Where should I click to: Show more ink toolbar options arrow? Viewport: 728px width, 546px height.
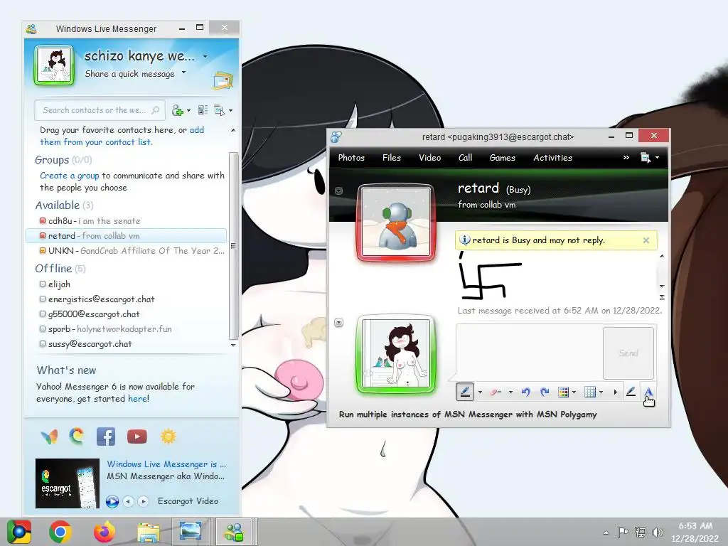click(x=615, y=392)
